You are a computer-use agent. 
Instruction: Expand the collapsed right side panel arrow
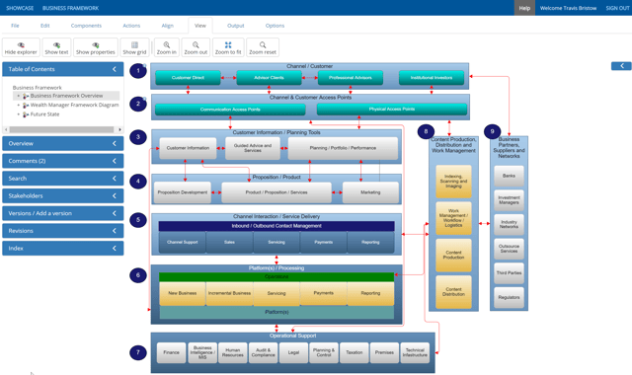(621, 66)
